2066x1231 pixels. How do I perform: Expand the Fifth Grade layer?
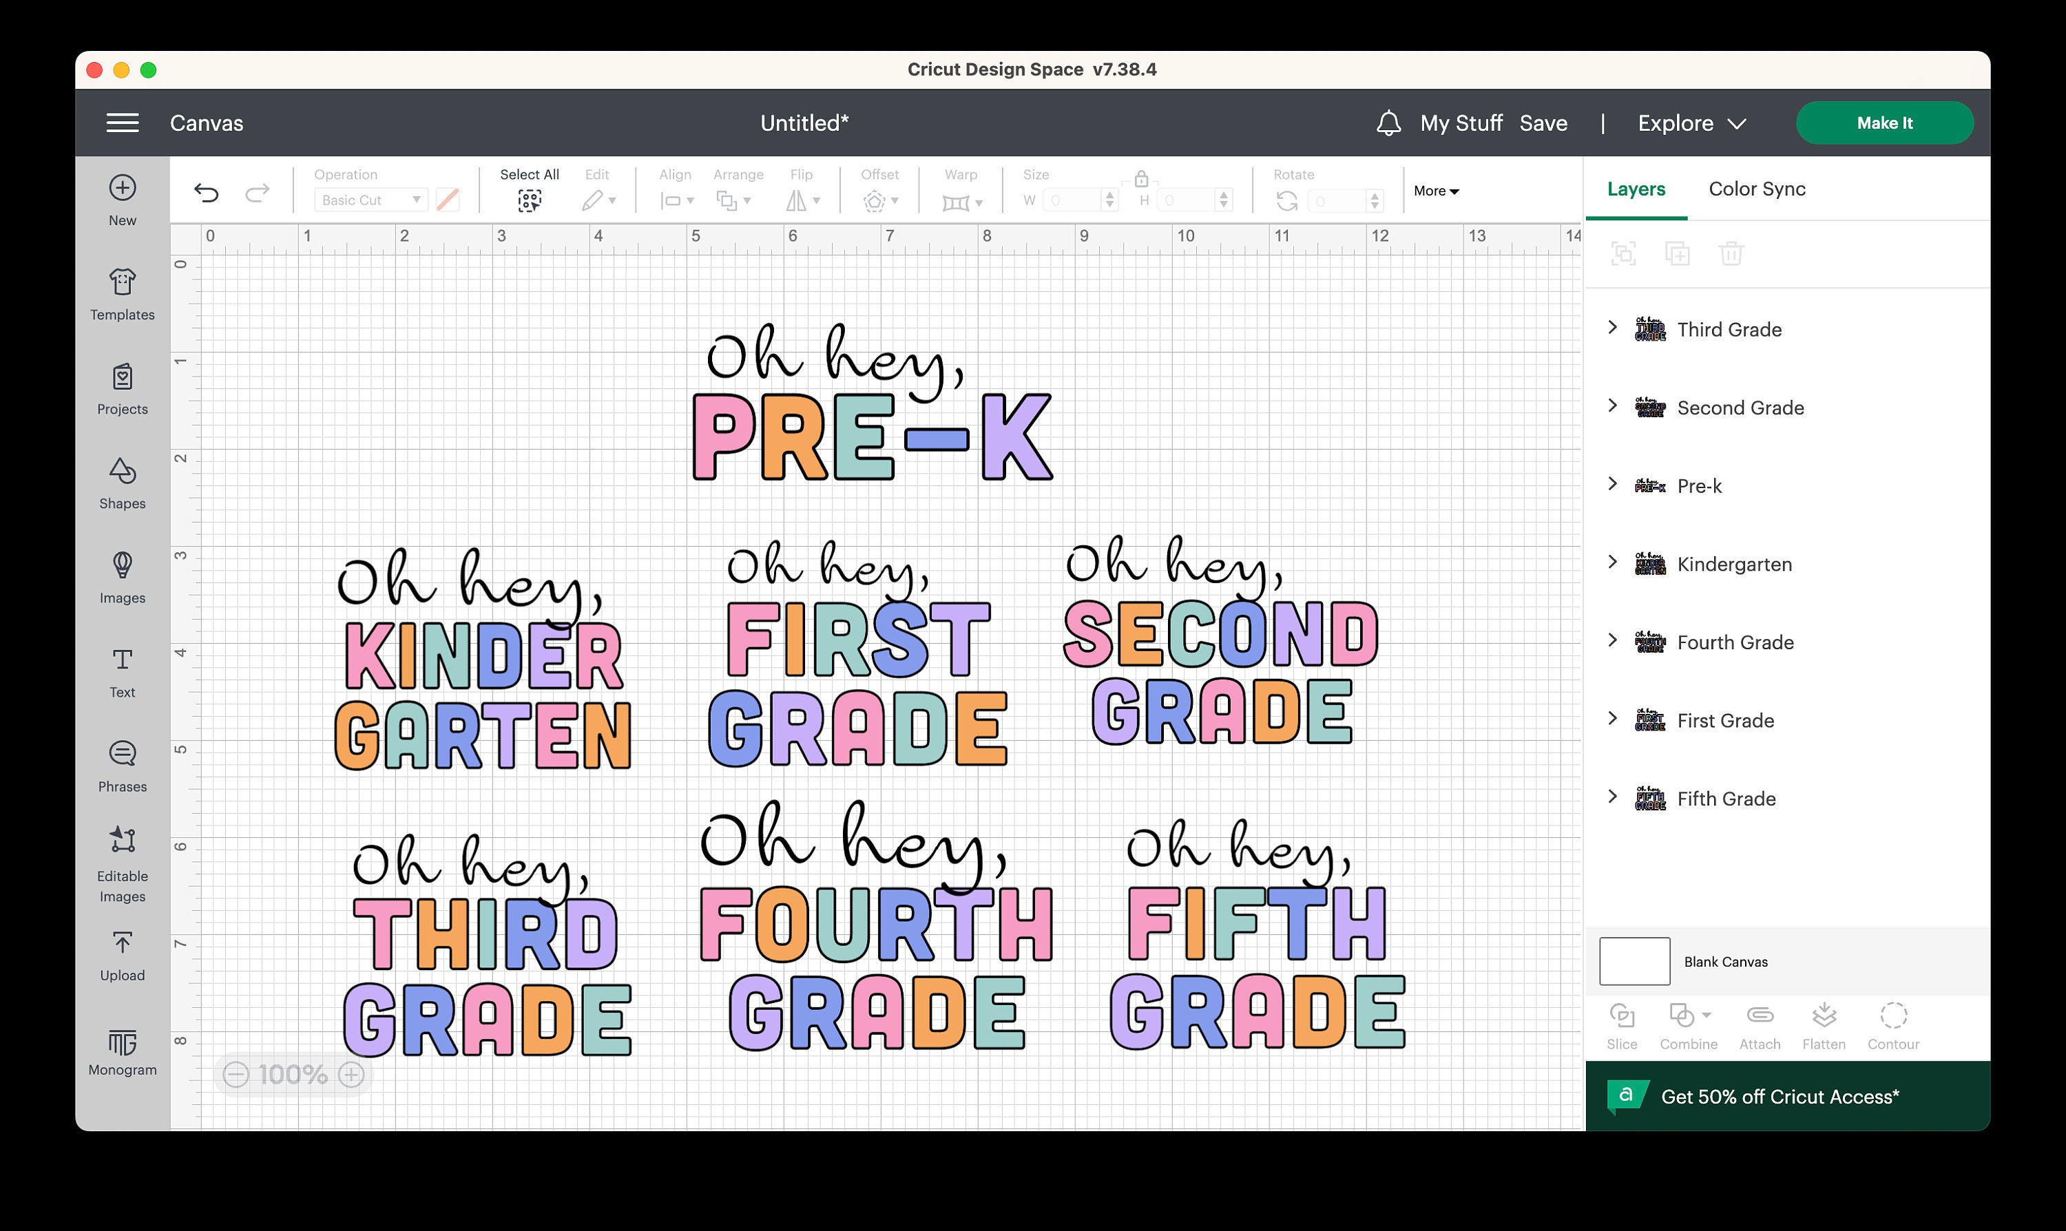click(x=1612, y=798)
